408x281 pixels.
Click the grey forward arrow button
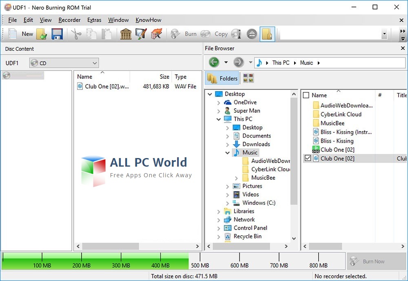point(238,62)
